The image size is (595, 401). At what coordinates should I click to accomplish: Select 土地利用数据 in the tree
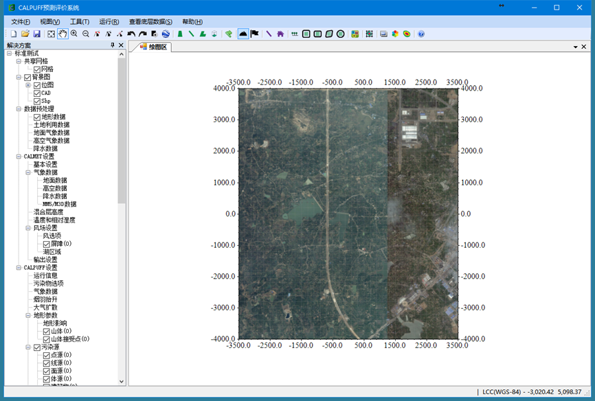click(52, 125)
